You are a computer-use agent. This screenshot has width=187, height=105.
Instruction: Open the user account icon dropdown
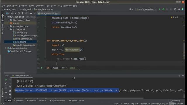point(131,9)
